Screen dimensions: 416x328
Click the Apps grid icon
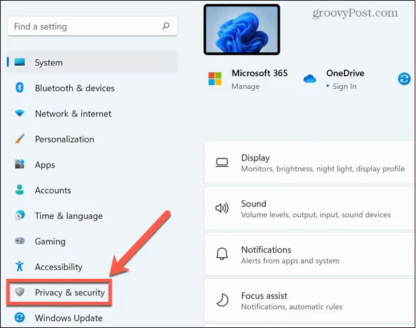20,164
